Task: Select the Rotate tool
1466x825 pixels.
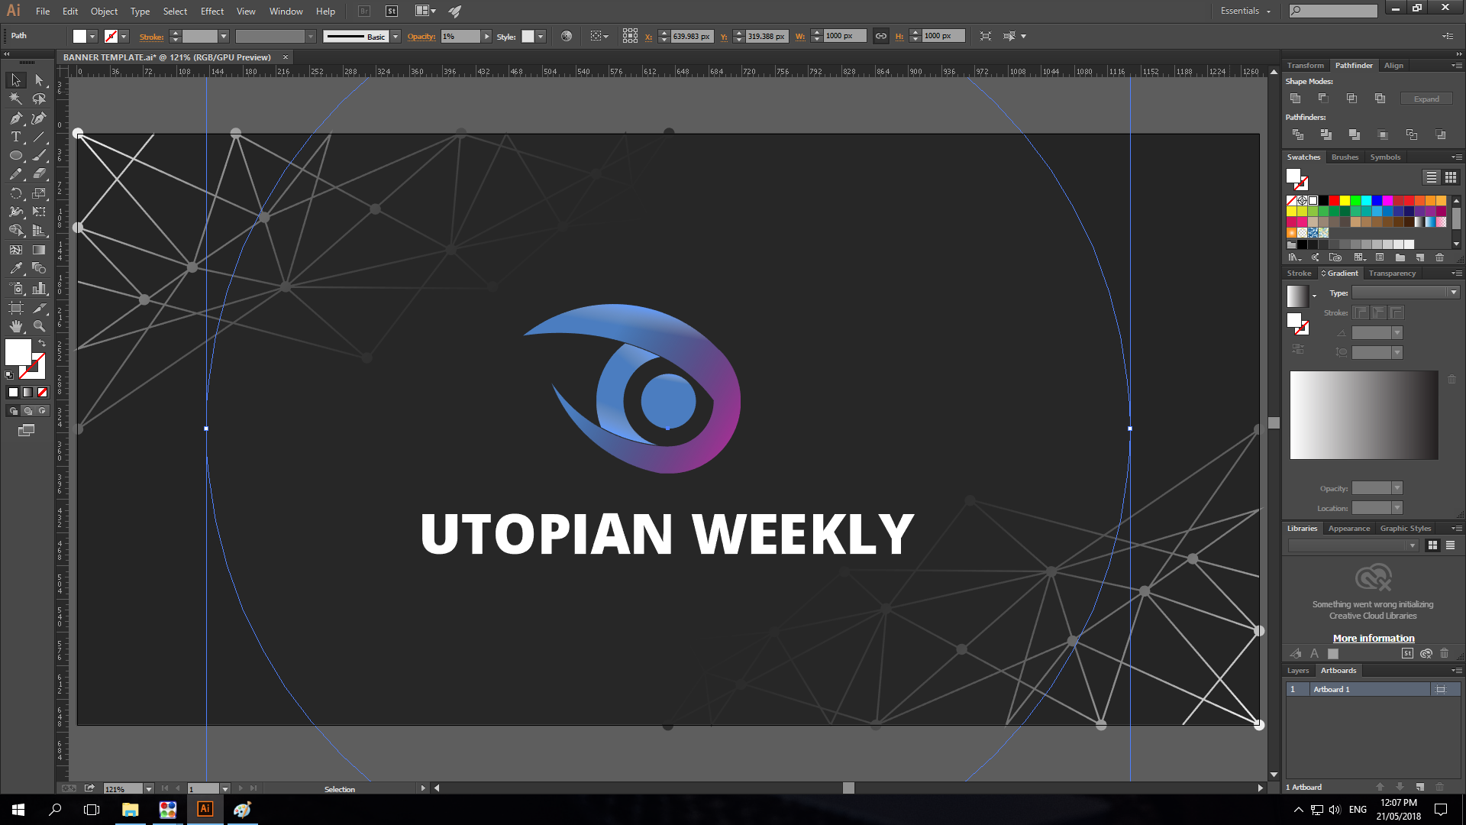Action: pyautogui.click(x=15, y=193)
